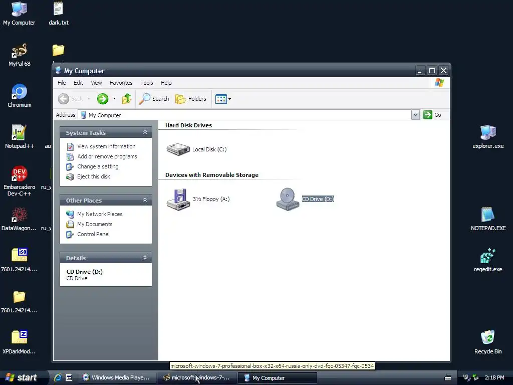
Task: Click View system information link
Action: coord(106,146)
